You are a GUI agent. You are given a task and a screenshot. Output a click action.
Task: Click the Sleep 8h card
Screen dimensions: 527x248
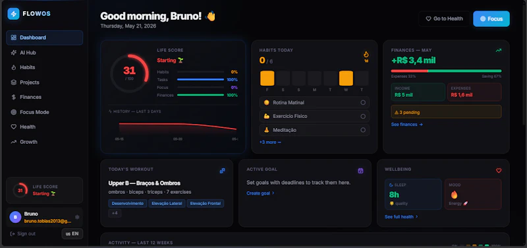click(x=413, y=194)
